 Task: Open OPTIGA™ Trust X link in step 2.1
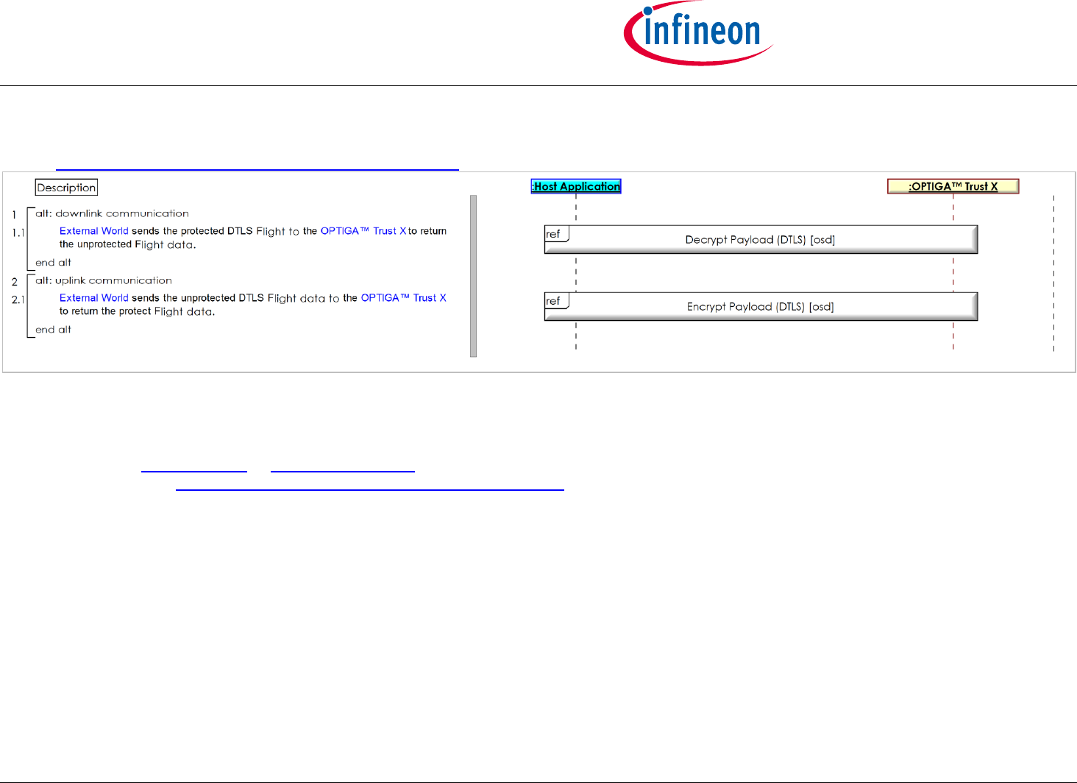point(404,298)
